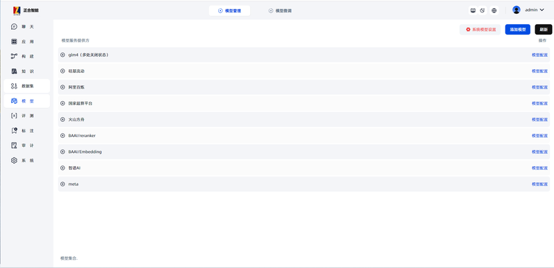Go to 构建 workflow builder icon

pos(14,56)
